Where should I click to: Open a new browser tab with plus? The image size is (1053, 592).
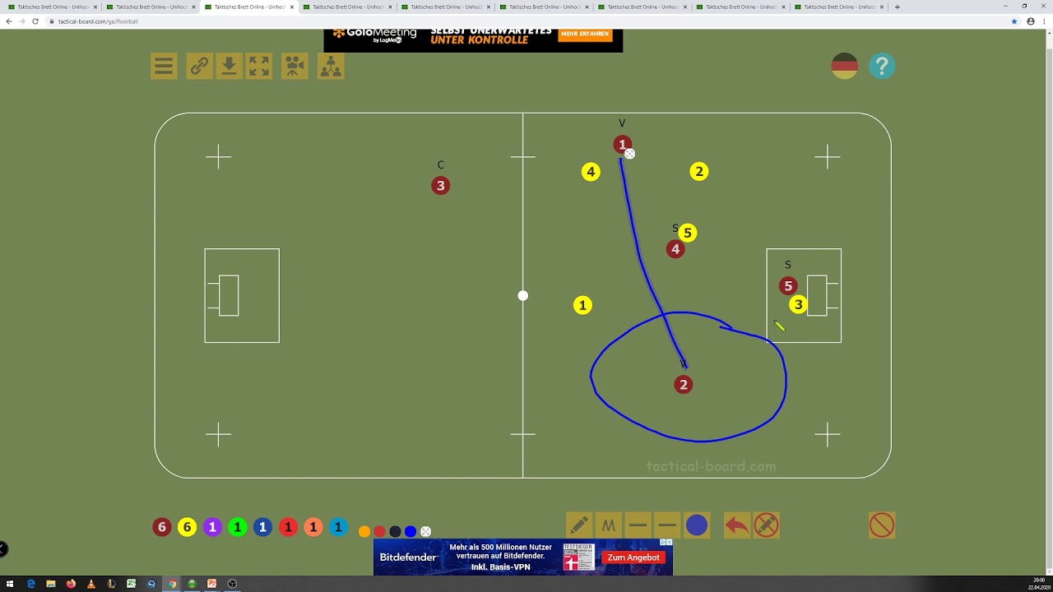897,7
